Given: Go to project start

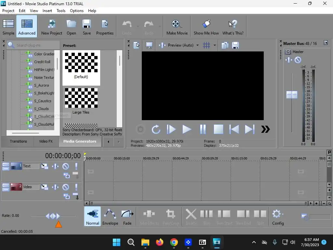Looking at the screenshot, I should pyautogui.click(x=234, y=129).
